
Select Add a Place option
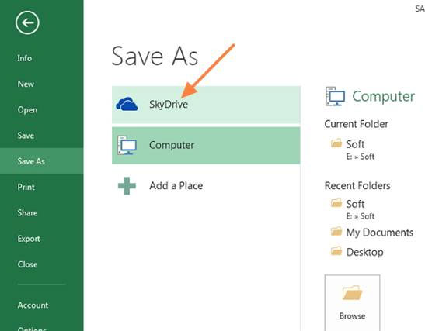206,186
